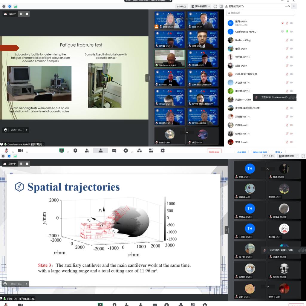The image size is (306, 306).
Task: Open the invite members icon in the toolbar
Action: click(x=87, y=151)
